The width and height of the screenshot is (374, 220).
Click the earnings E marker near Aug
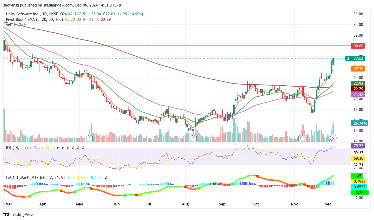(194, 138)
